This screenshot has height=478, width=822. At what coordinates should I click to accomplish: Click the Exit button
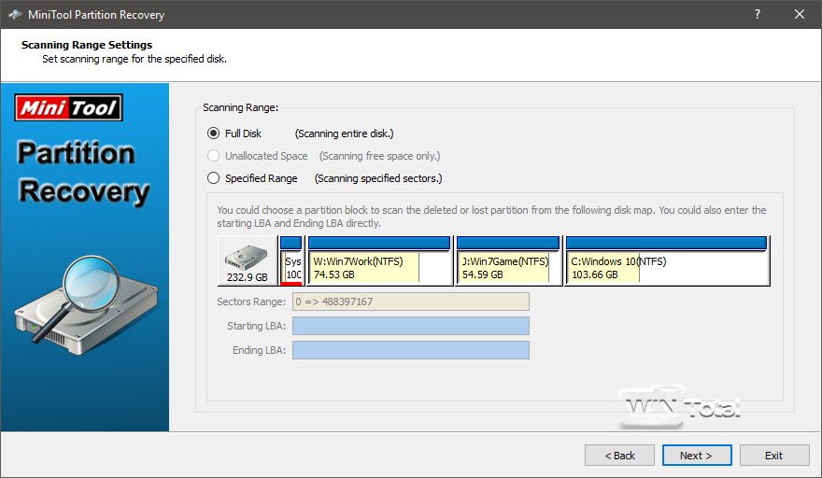coord(774,456)
